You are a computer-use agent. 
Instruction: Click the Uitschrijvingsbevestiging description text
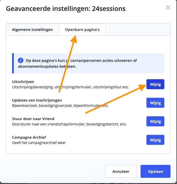coord(66,87)
